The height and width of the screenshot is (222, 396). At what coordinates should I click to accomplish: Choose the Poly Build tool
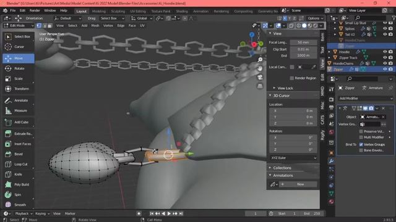coord(19,184)
